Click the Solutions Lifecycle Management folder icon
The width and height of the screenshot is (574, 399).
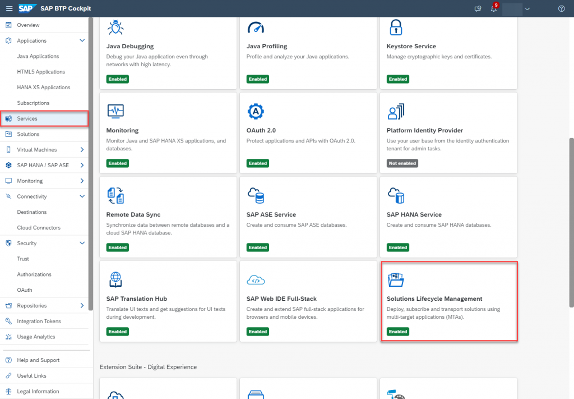[x=396, y=279]
